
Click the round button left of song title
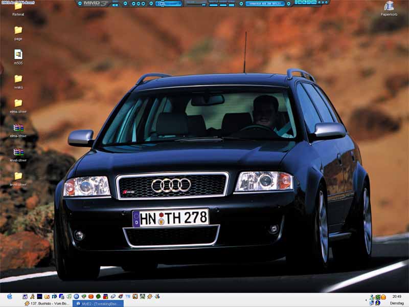[241, 4]
